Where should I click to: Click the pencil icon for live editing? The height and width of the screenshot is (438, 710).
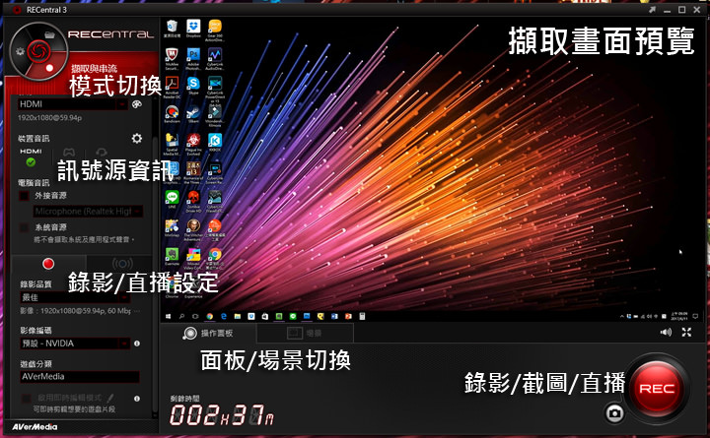(x=110, y=398)
